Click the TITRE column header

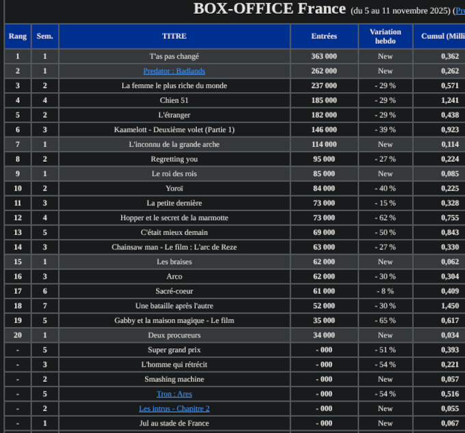click(x=174, y=36)
